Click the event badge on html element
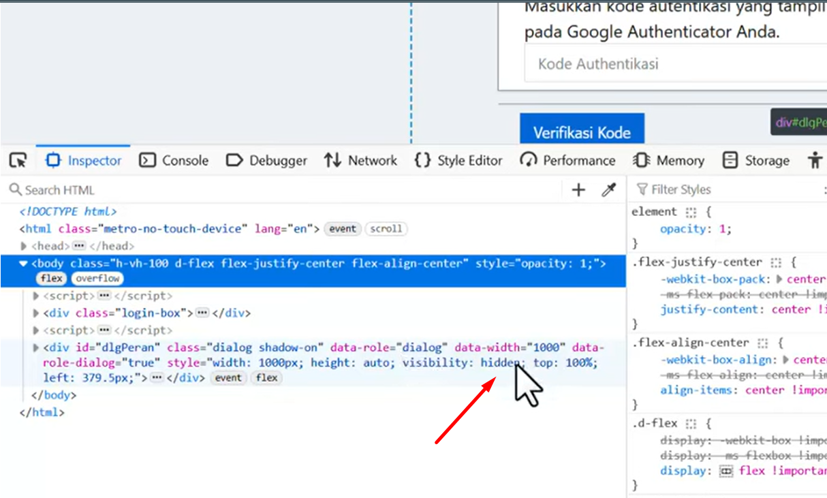 tap(342, 229)
